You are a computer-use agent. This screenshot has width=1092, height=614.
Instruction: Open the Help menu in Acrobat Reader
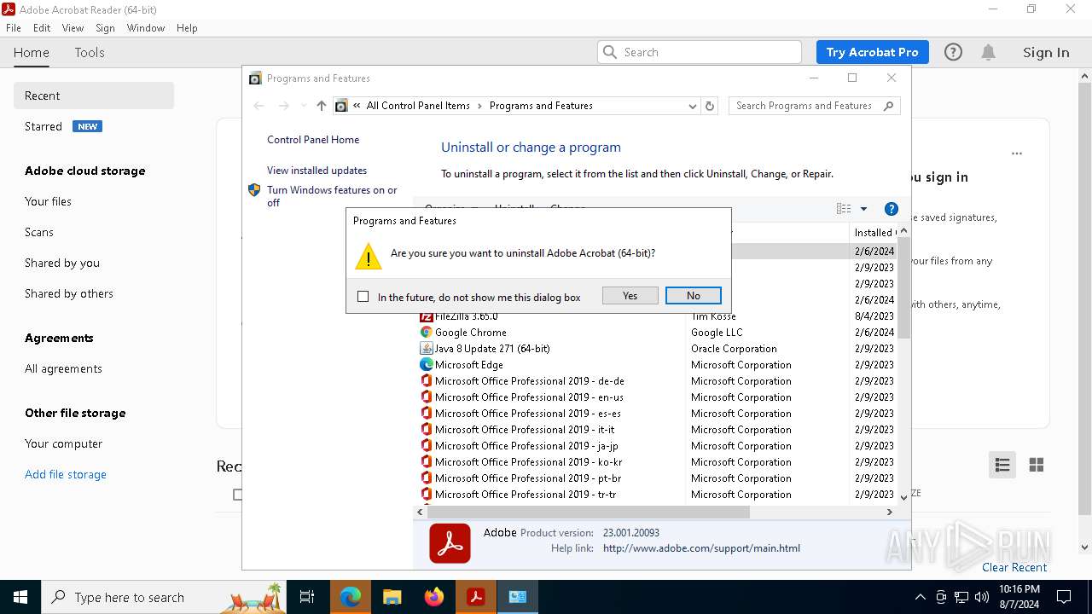click(x=187, y=28)
